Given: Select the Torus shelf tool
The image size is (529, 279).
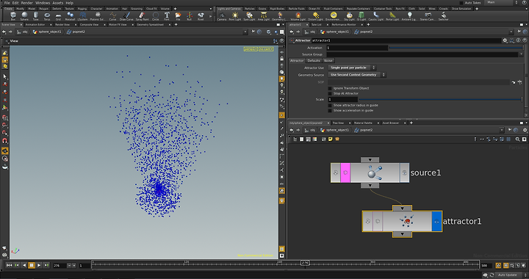Looking at the screenshot, I should click(47, 16).
